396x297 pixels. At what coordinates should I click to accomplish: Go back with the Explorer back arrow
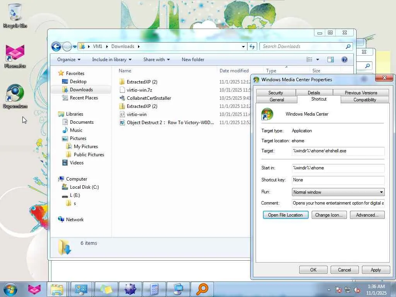coord(56,46)
